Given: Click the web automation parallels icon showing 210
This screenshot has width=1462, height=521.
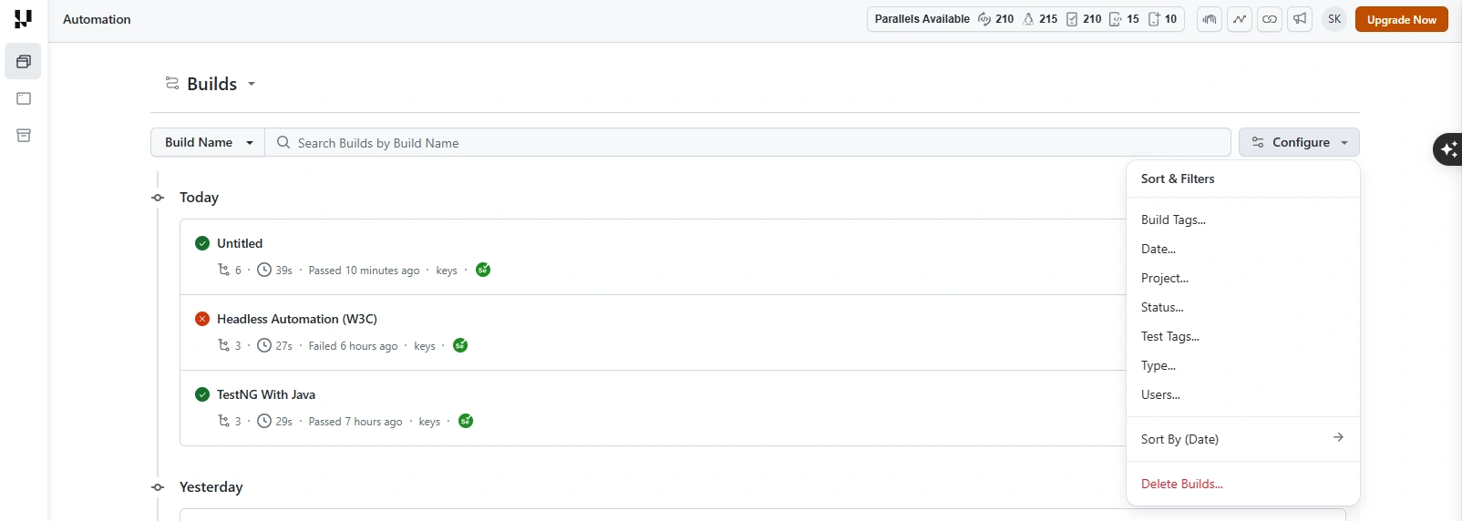Looking at the screenshot, I should pyautogui.click(x=984, y=19).
